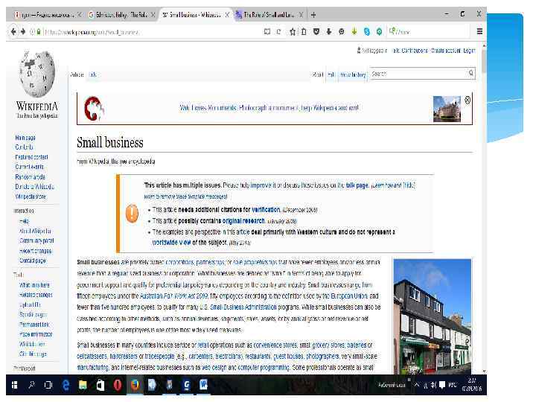Follow the Small Business Administration link
Image resolution: width=536 pixels, height=402 pixels.
point(243,307)
